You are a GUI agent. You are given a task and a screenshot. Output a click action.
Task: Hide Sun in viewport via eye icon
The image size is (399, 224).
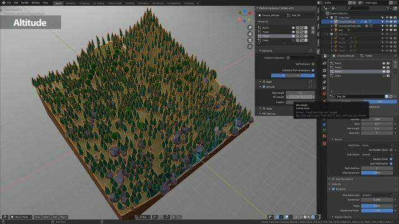(x=387, y=30)
